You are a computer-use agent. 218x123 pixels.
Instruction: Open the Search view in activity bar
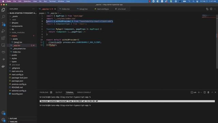click(x=3, y=17)
